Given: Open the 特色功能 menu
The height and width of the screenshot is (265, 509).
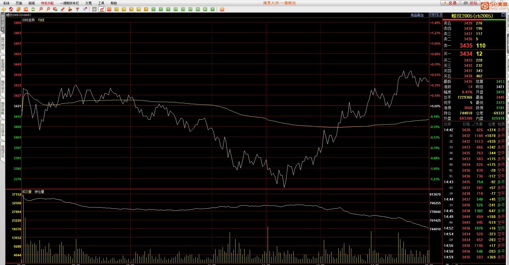Looking at the screenshot, I should click(47, 3).
